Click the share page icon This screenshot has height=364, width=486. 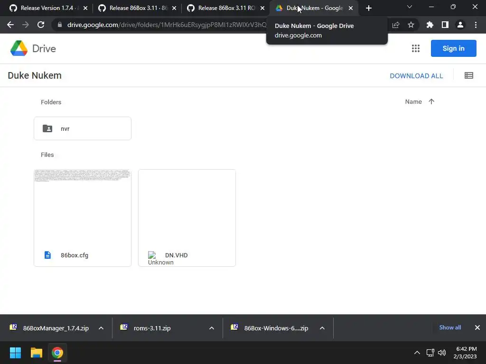tap(396, 25)
